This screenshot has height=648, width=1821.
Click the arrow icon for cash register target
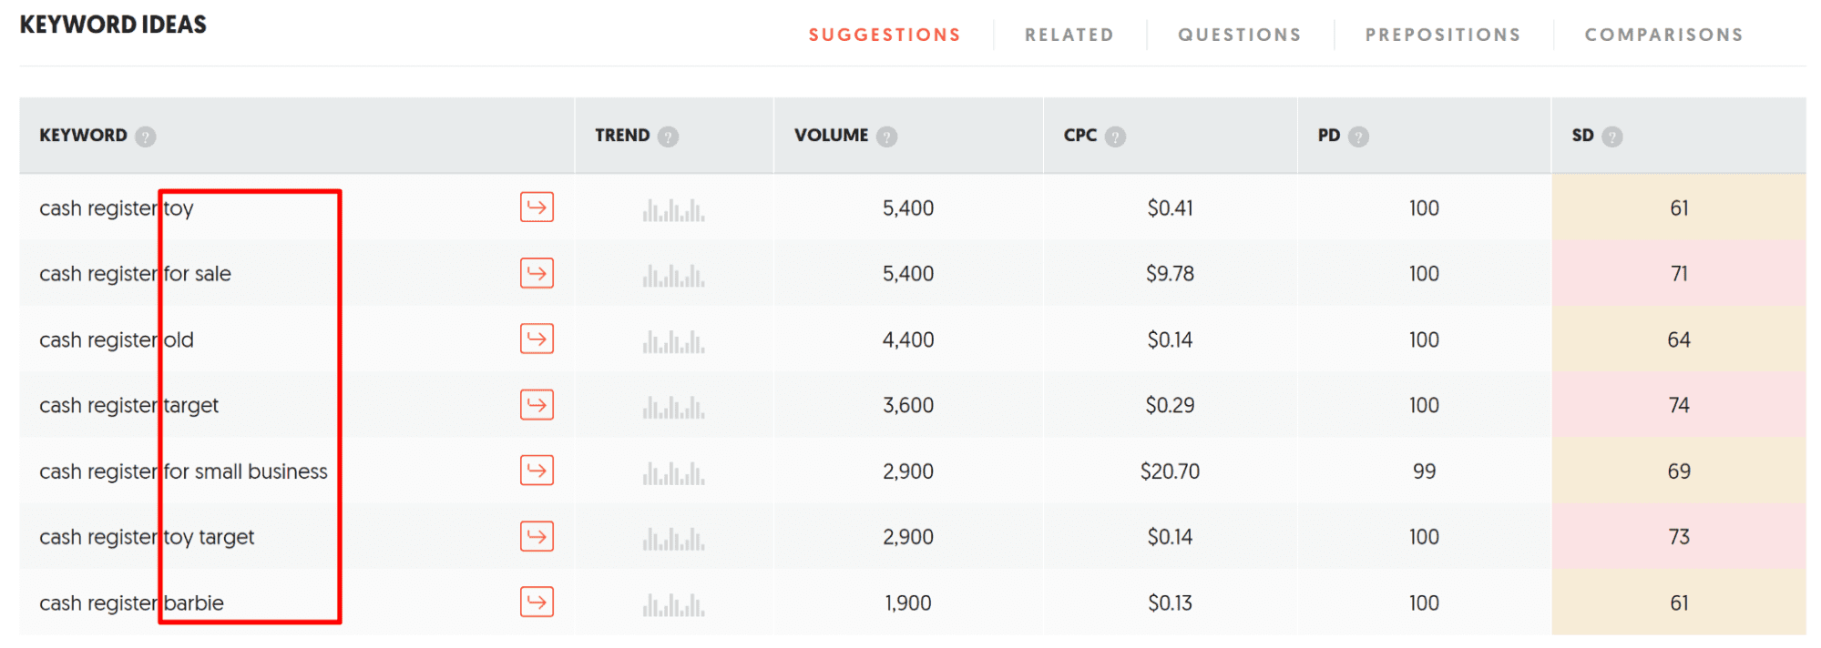pyautogui.click(x=537, y=405)
